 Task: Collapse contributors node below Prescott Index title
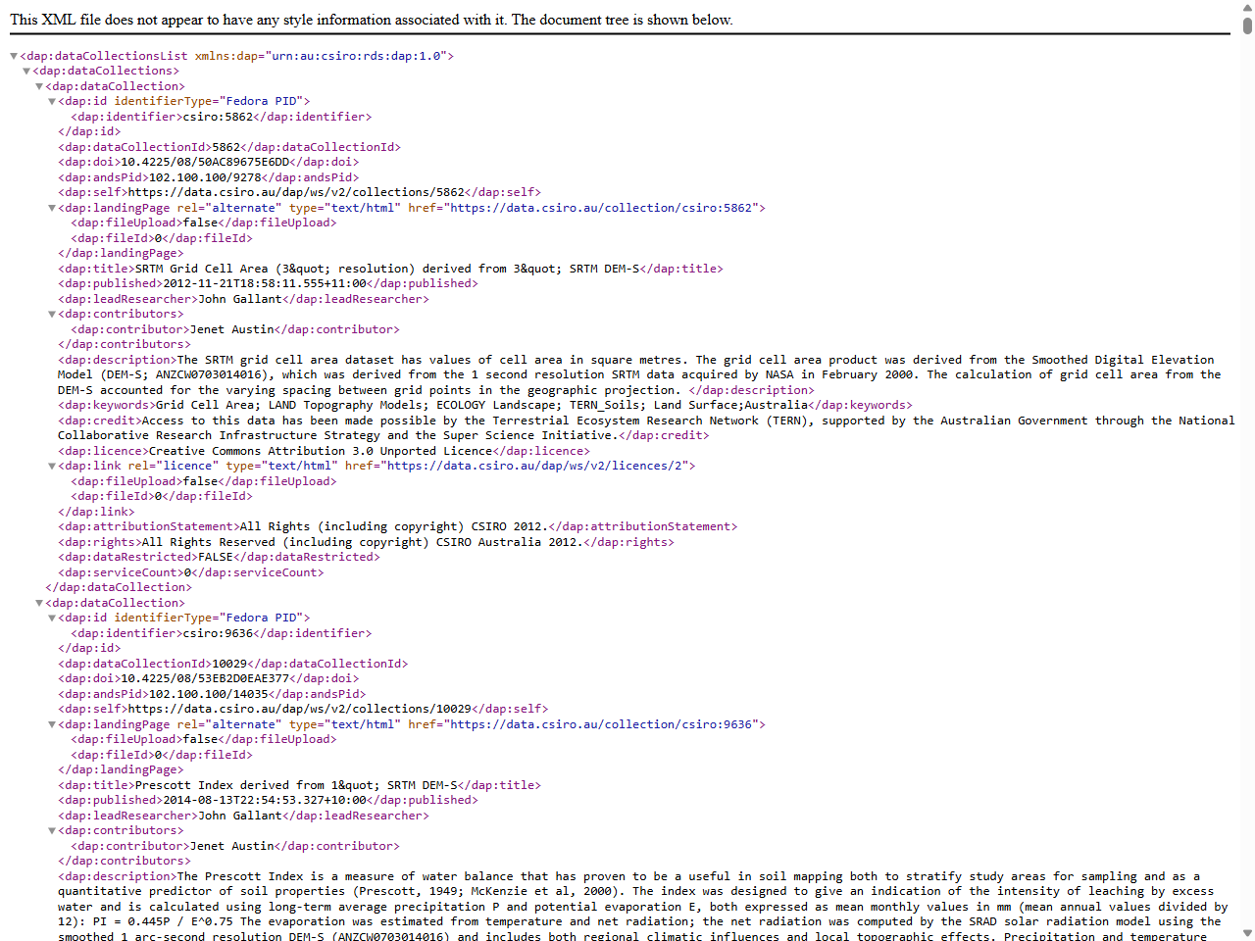(x=52, y=831)
